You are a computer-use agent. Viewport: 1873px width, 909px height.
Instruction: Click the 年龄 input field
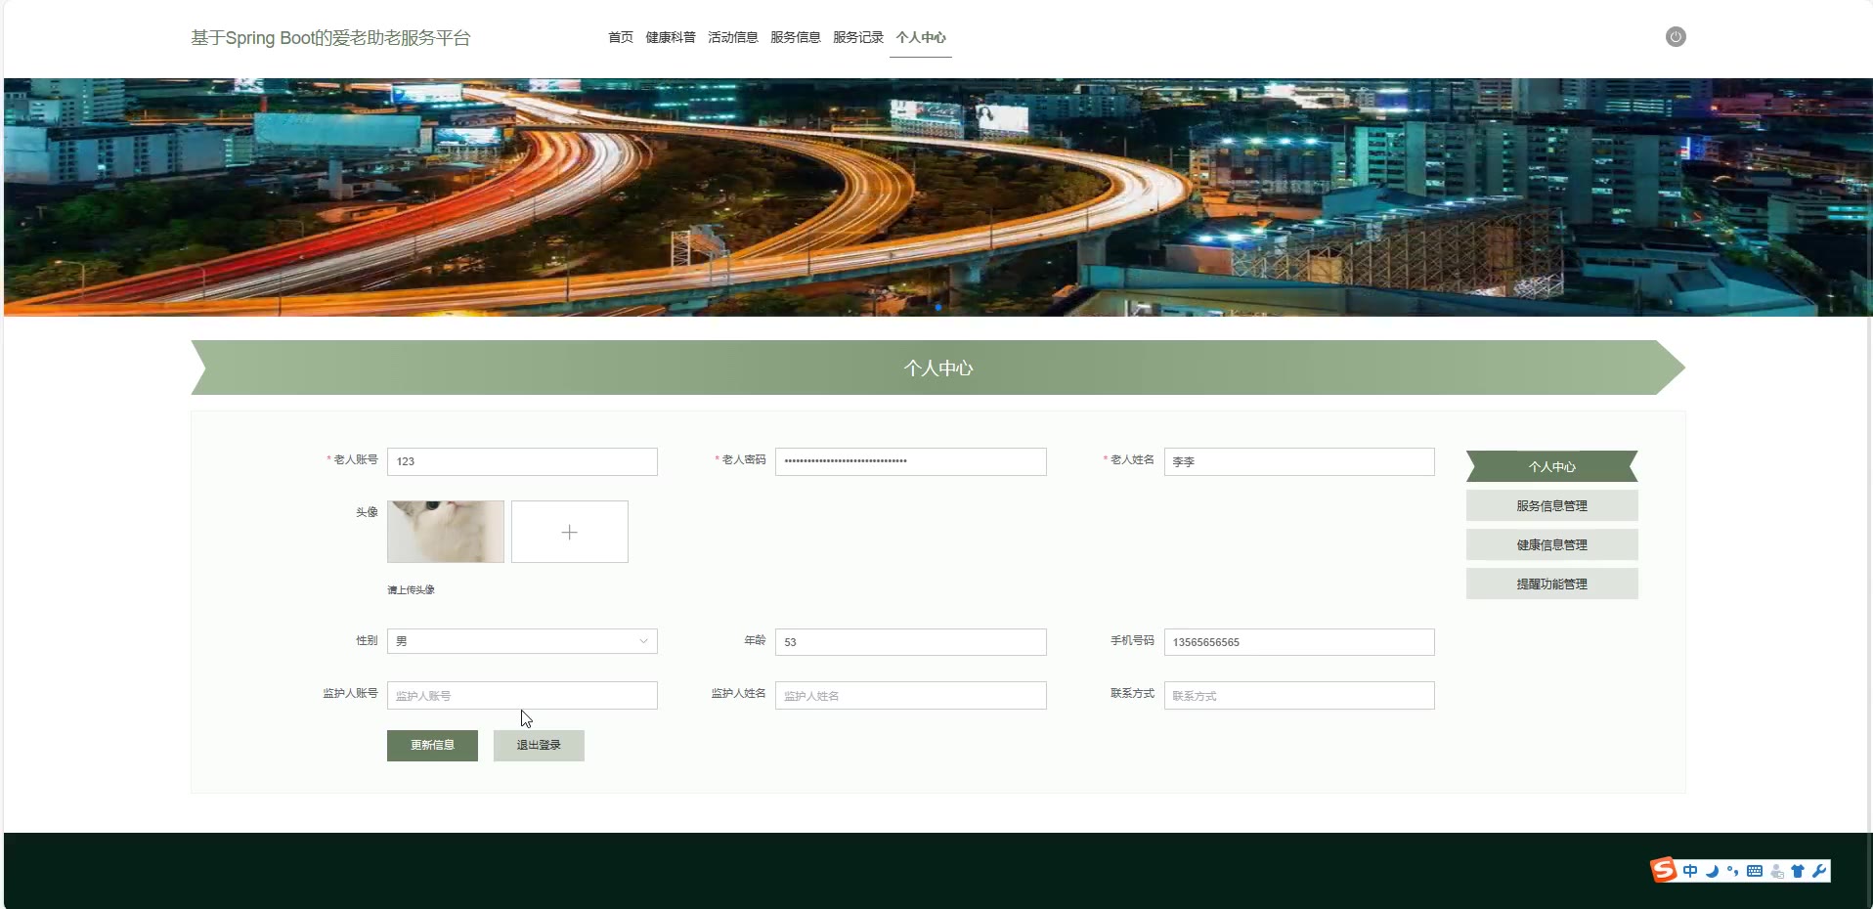coord(910,642)
